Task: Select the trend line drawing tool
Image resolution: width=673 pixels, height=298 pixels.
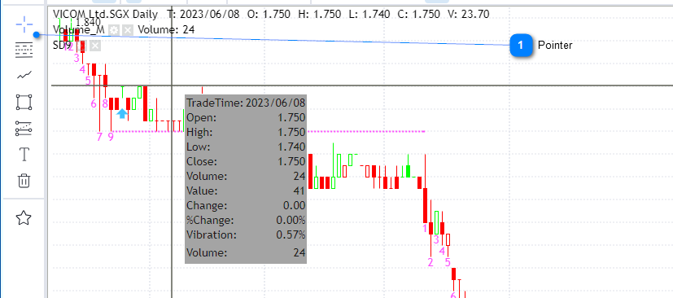Action: [x=24, y=76]
